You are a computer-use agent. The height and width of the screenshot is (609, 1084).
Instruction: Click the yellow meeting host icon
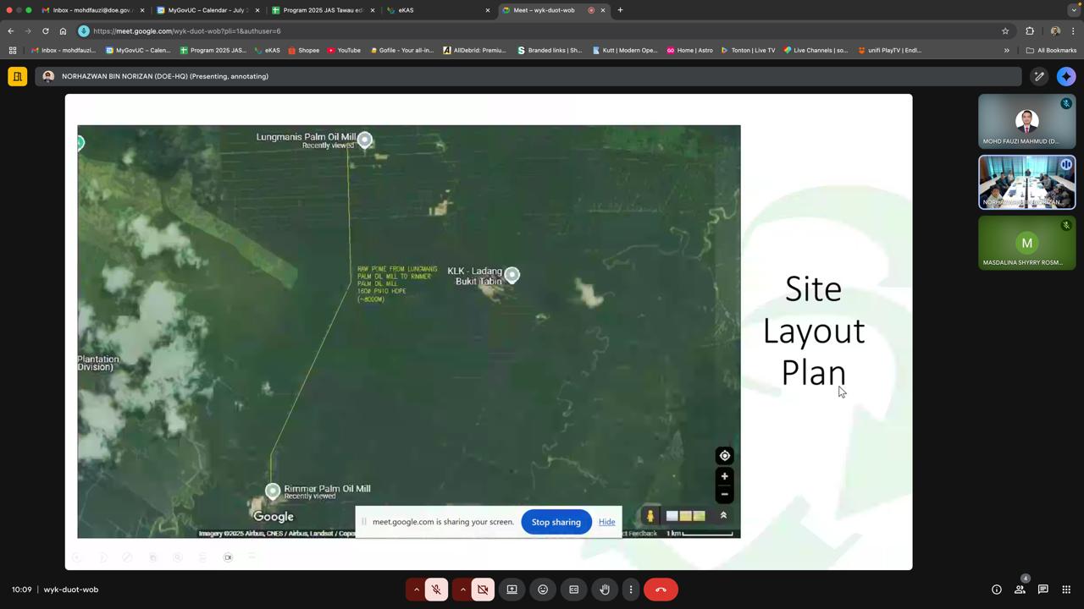tap(17, 76)
